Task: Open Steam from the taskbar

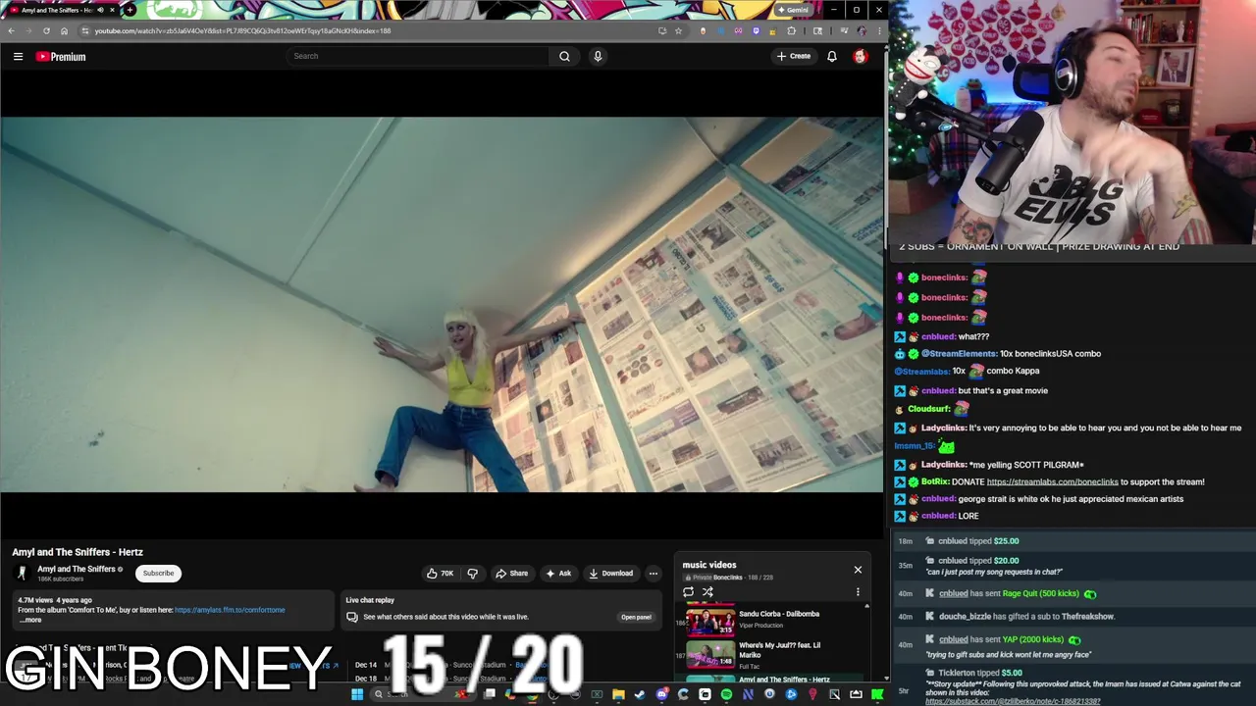Action: click(640, 694)
